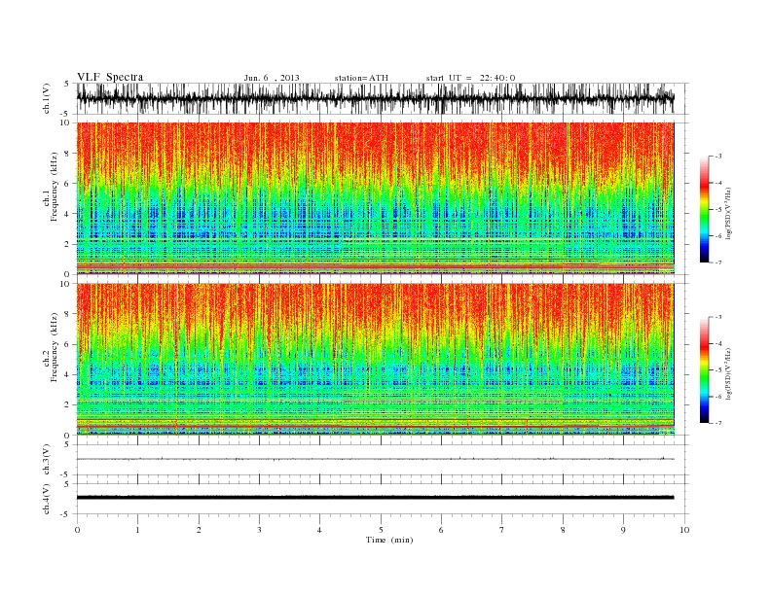Click the "8" kHz tick of ch.1 spectrogram
771x595 pixels.
coord(68,154)
